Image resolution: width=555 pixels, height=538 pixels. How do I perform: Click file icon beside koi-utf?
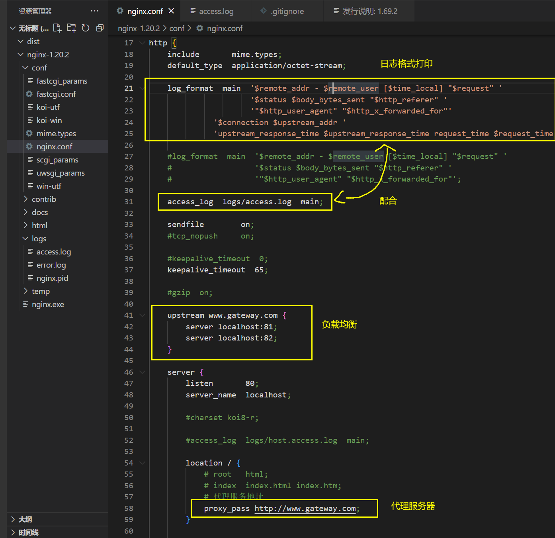tap(30, 107)
